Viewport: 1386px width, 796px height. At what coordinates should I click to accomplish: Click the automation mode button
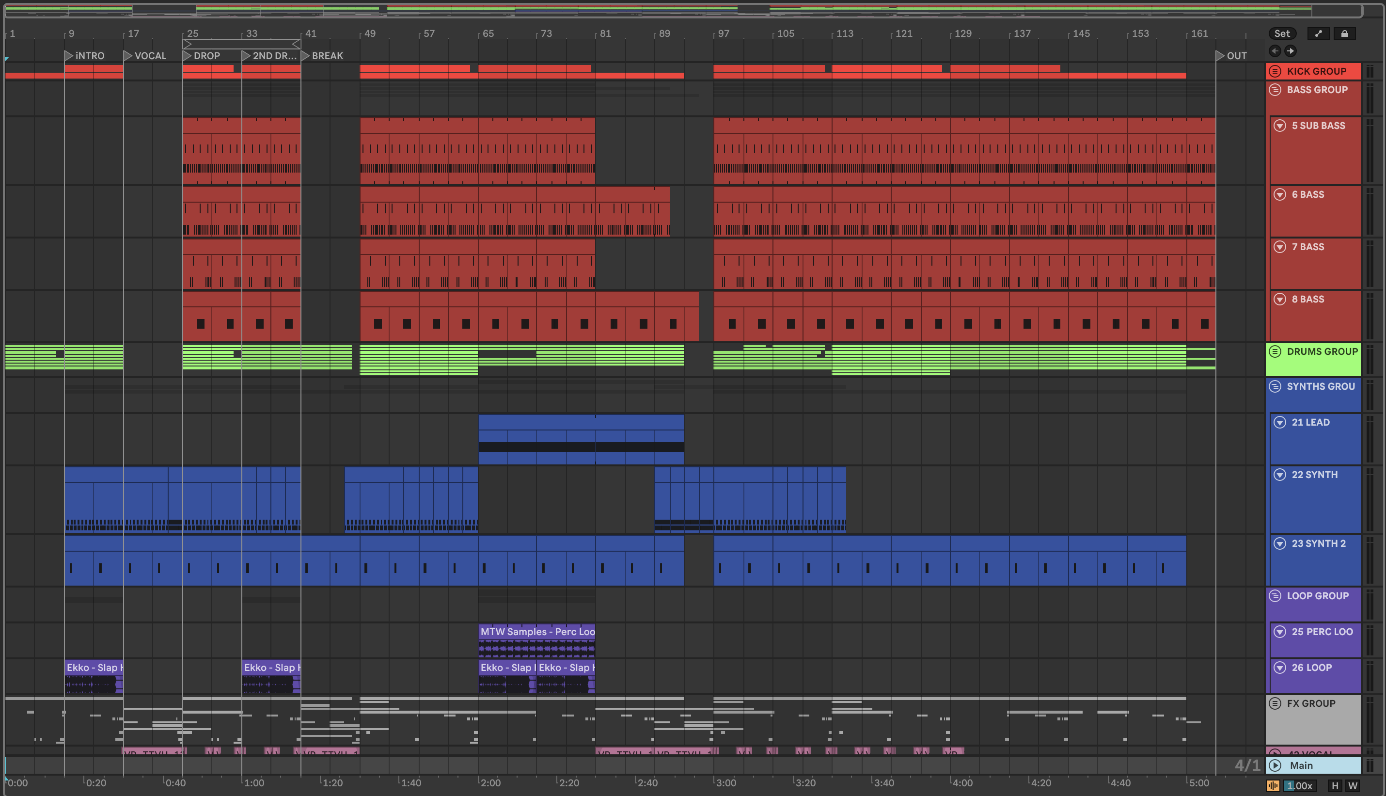point(1318,34)
